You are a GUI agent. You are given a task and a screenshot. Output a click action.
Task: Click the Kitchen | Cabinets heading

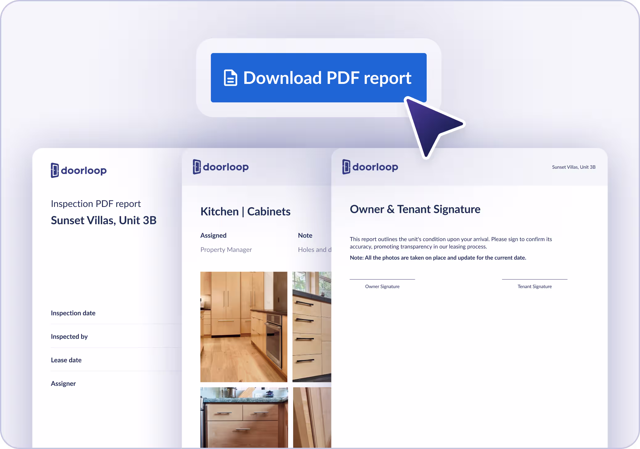click(x=245, y=212)
